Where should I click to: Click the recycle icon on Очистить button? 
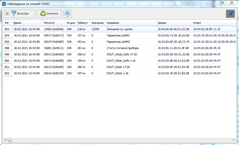click(x=43, y=14)
